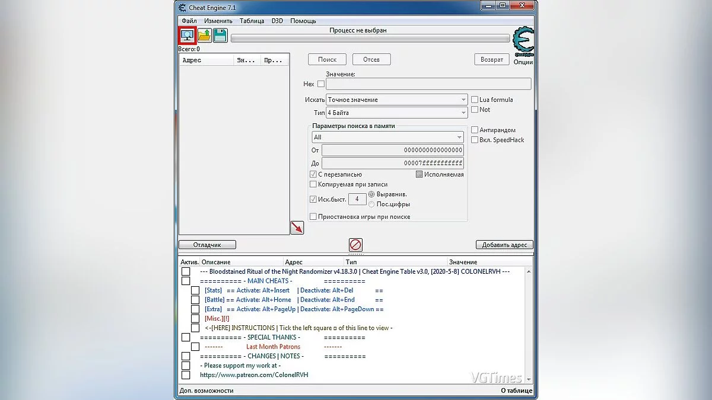This screenshot has width=712, height=400.
Task: Toggle the SPECIAL THANKS entry checkbox
Action: coord(186,337)
